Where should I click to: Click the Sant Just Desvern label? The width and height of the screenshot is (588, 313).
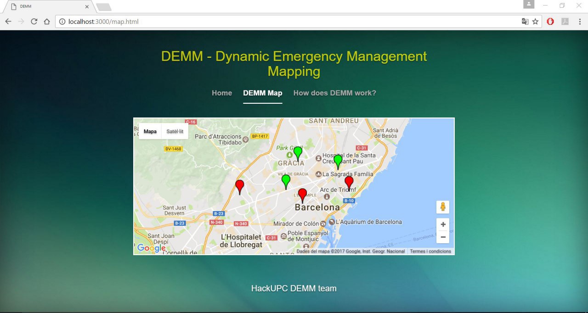[174, 210]
